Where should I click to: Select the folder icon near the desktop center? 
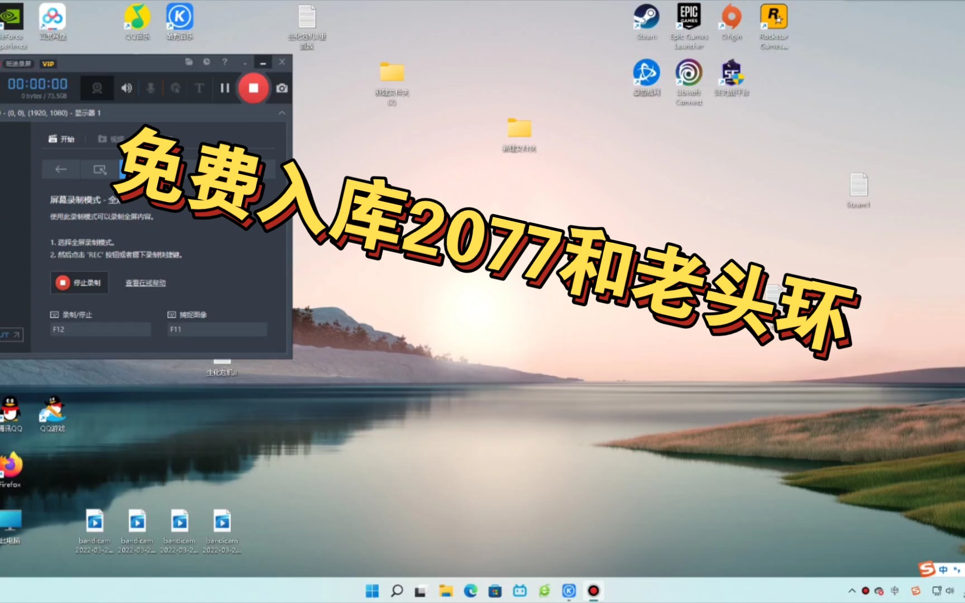pos(519,135)
